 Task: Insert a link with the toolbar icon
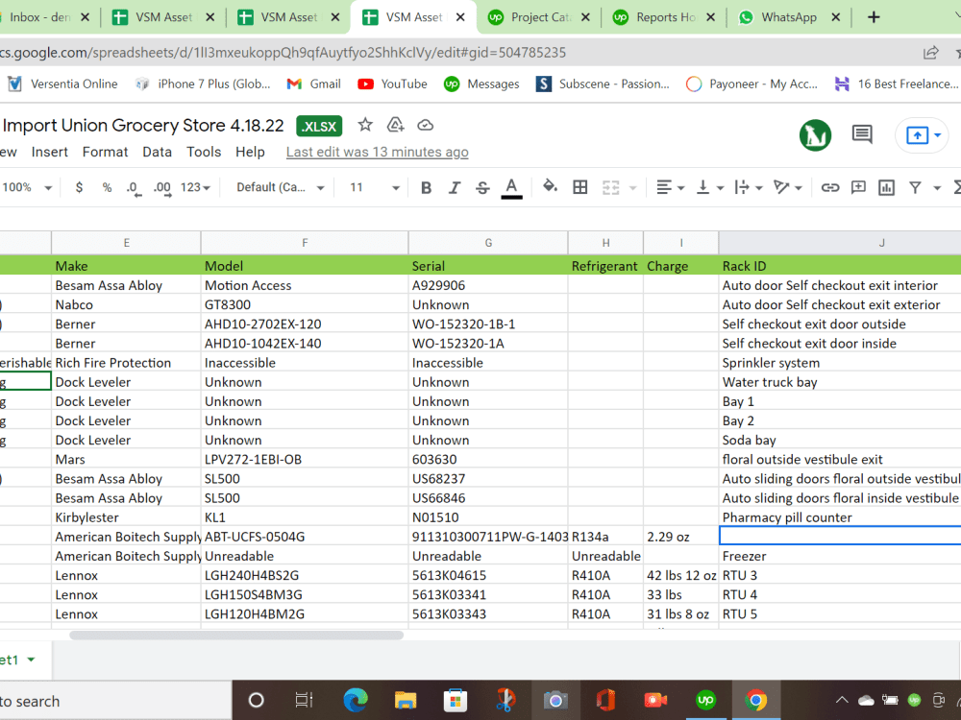click(830, 187)
